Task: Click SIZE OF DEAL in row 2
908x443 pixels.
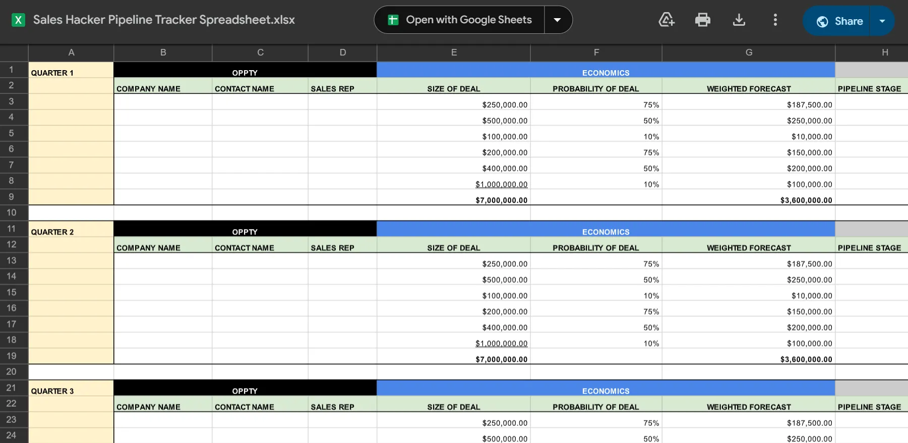Action: click(454, 86)
